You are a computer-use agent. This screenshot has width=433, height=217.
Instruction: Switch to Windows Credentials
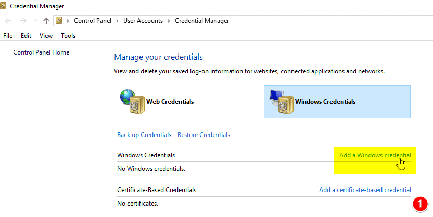[337, 102]
